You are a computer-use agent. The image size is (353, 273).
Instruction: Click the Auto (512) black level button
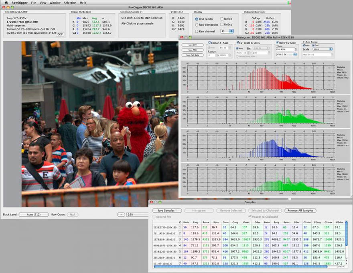(34, 214)
